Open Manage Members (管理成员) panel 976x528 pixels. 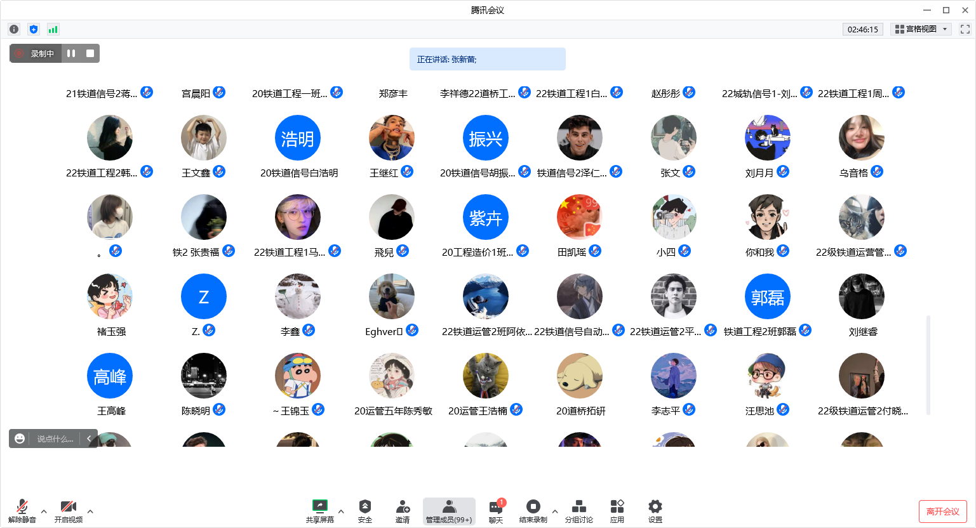click(449, 511)
